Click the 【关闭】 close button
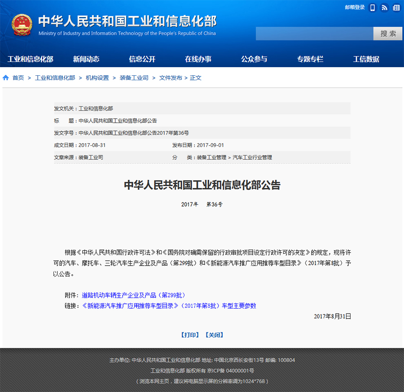404x392 pixels. [215, 335]
